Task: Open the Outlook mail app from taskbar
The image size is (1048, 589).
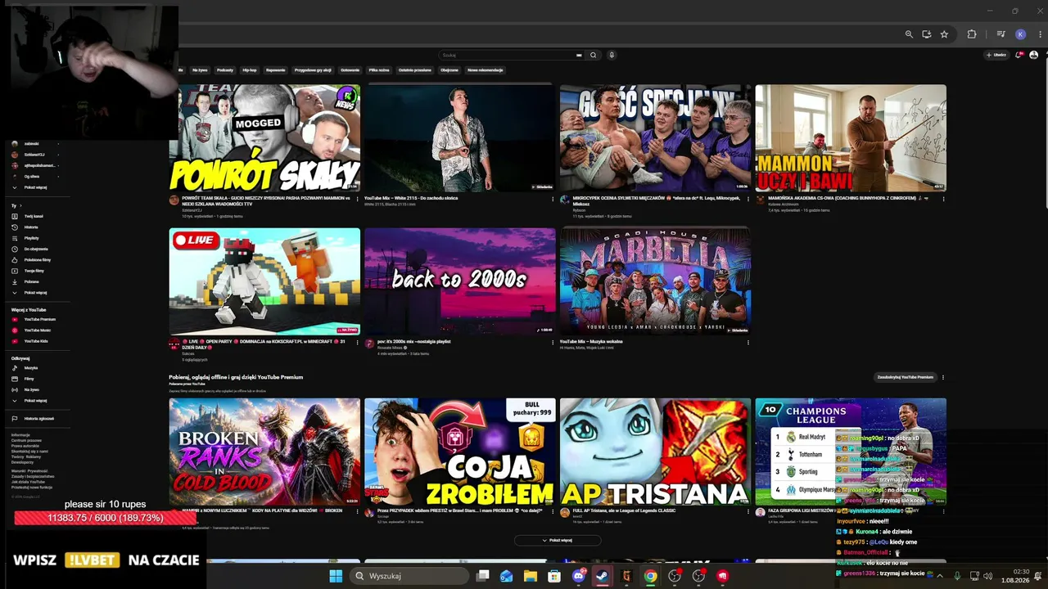Action: click(506, 576)
